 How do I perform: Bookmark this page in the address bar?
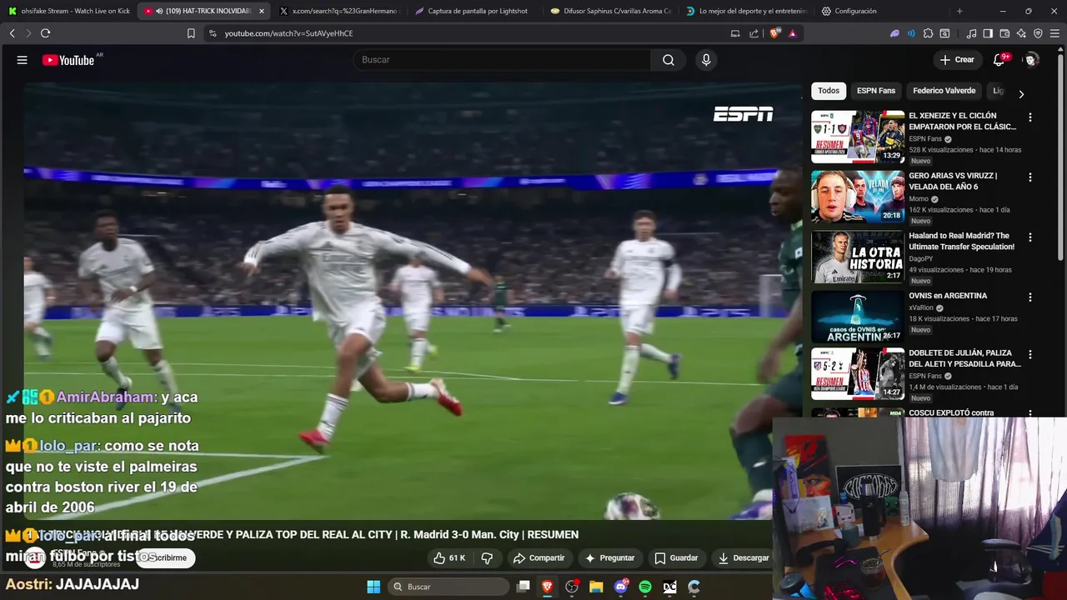click(191, 33)
